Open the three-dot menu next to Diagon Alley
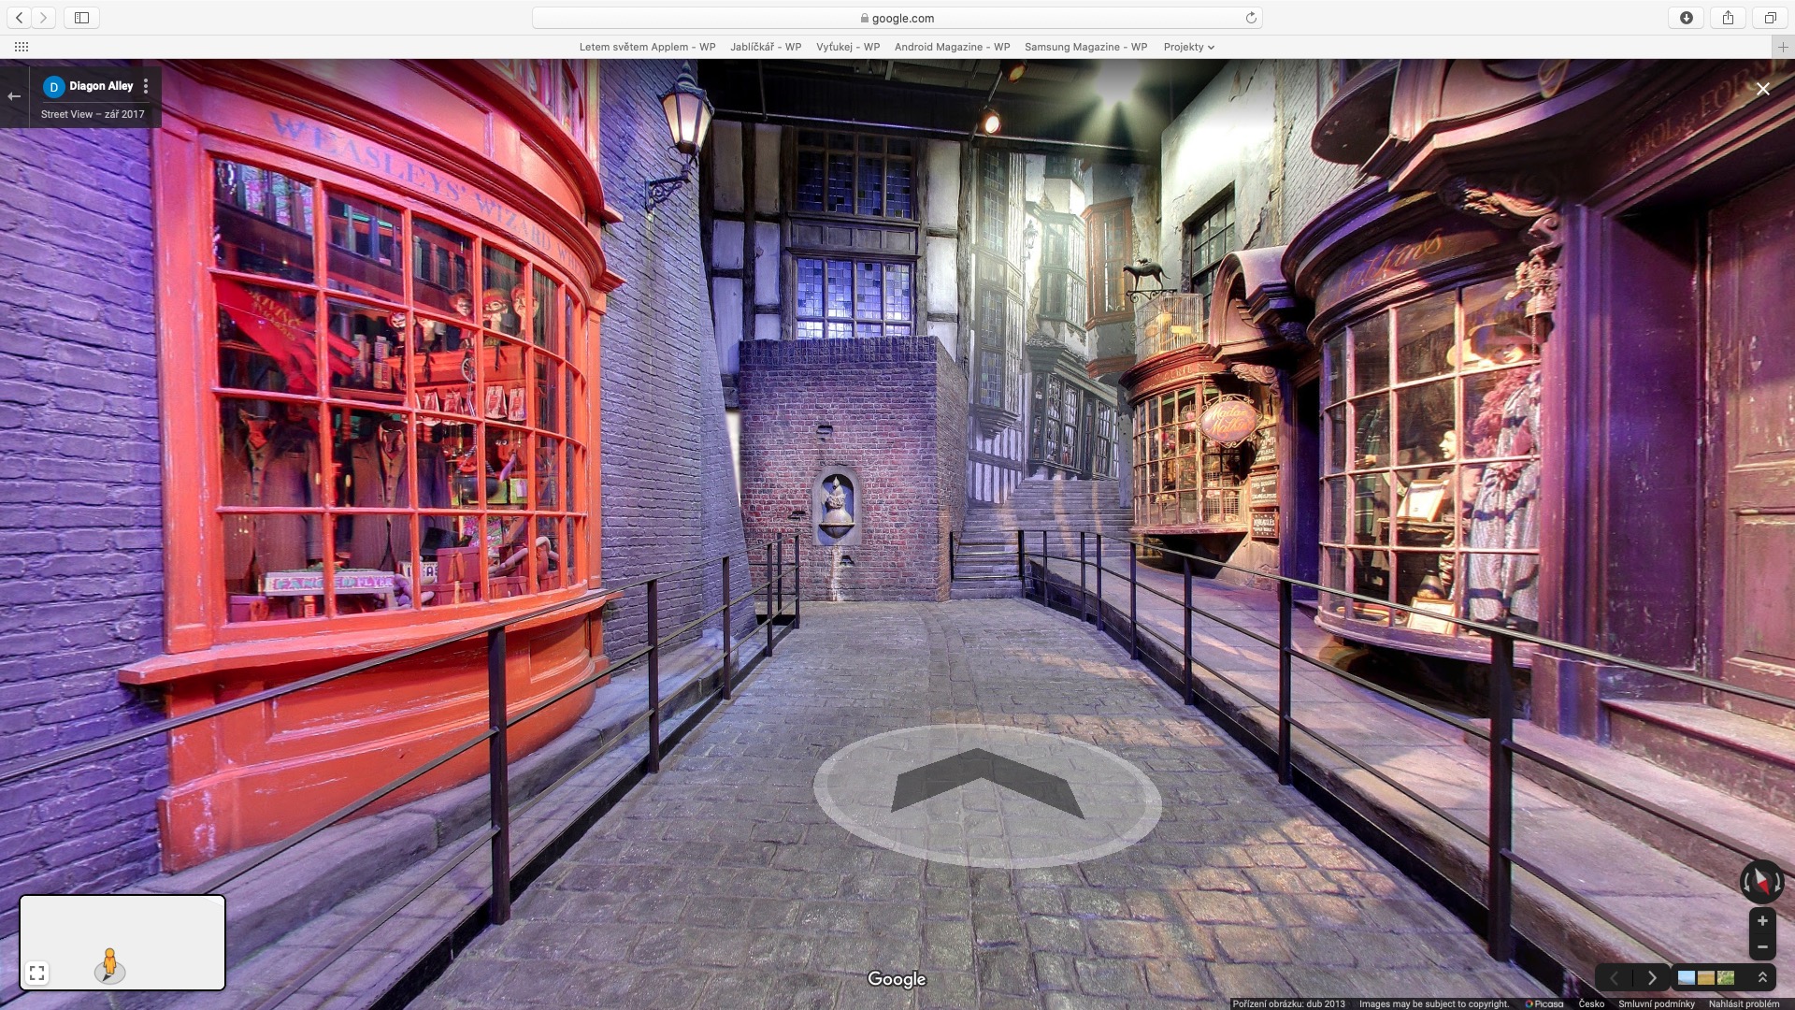The image size is (1795, 1010). (146, 86)
